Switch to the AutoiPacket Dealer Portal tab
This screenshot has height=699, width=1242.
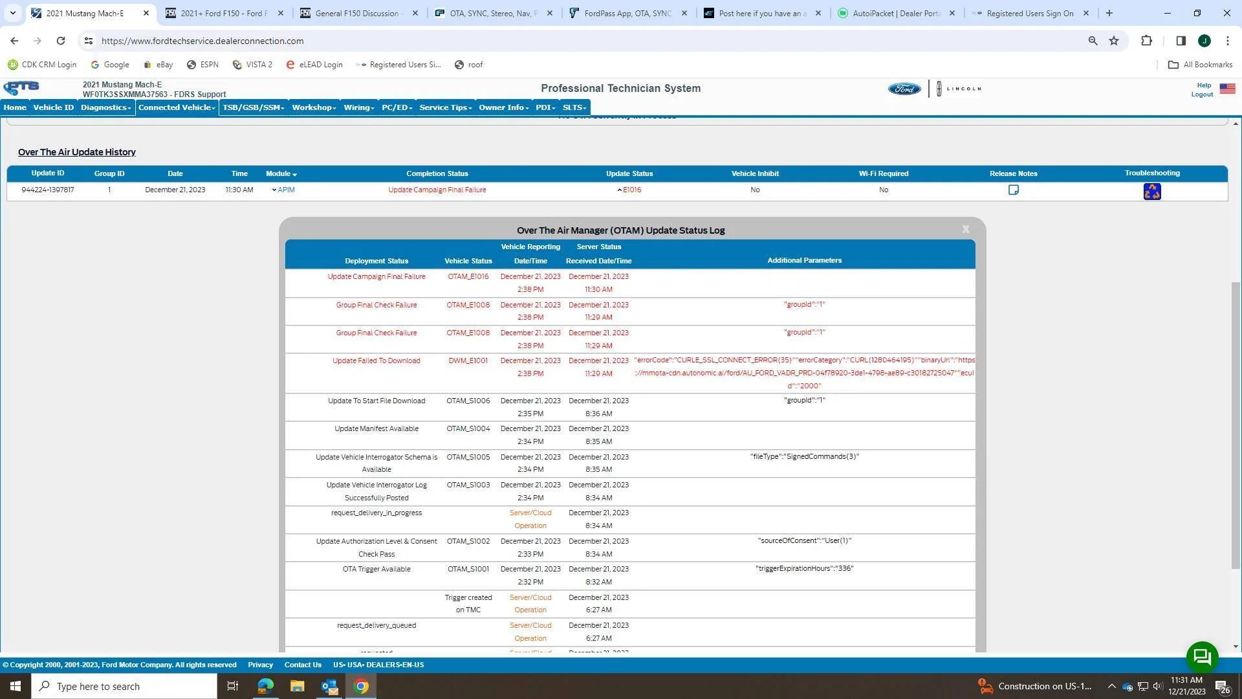tap(897, 13)
